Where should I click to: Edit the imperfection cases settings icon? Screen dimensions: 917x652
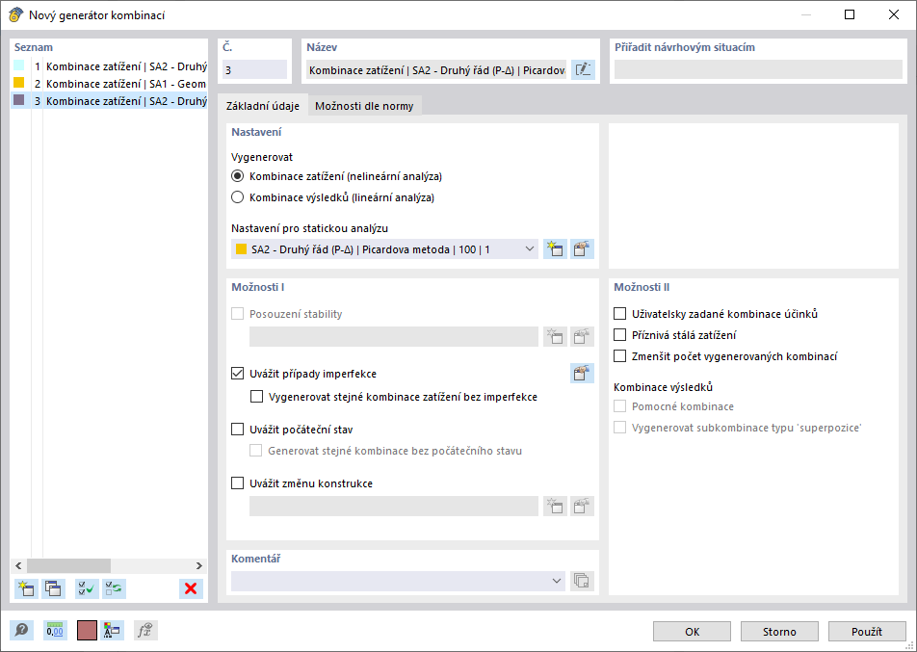coord(582,374)
